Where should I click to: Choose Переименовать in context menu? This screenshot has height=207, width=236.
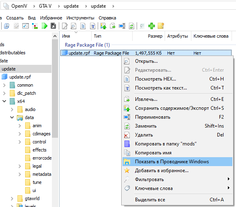click(178, 117)
